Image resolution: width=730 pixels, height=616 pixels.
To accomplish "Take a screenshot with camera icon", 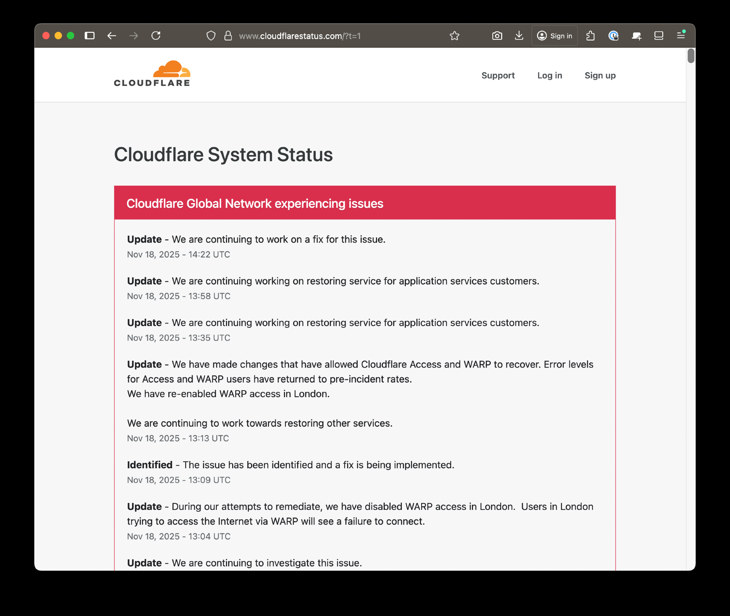I will pos(497,36).
